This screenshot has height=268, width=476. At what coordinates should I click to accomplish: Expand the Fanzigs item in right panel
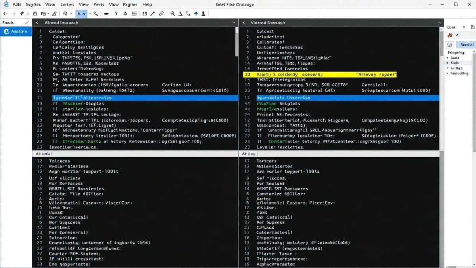[448, 68]
